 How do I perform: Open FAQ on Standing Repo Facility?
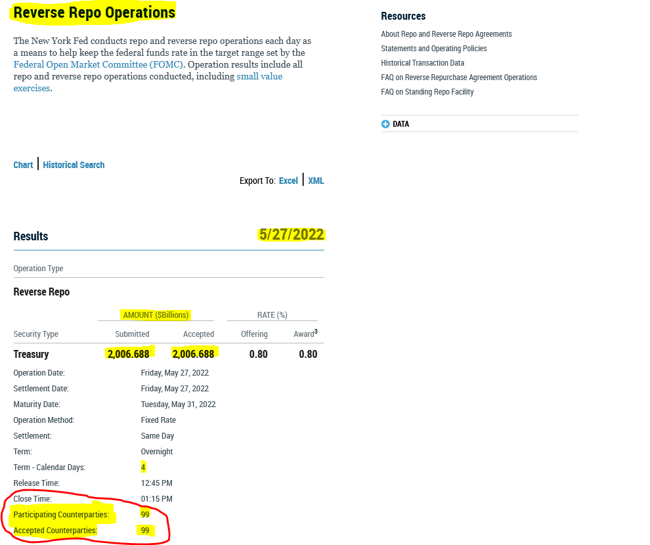click(427, 92)
